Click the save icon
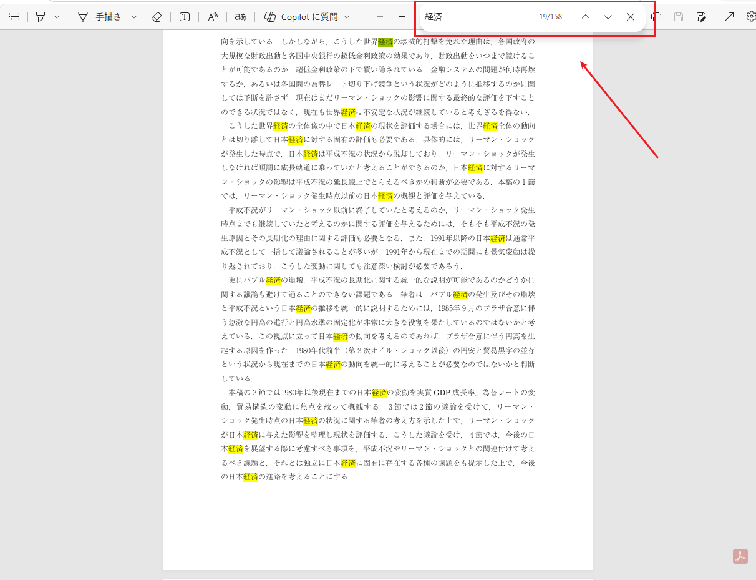756x580 pixels. point(679,17)
